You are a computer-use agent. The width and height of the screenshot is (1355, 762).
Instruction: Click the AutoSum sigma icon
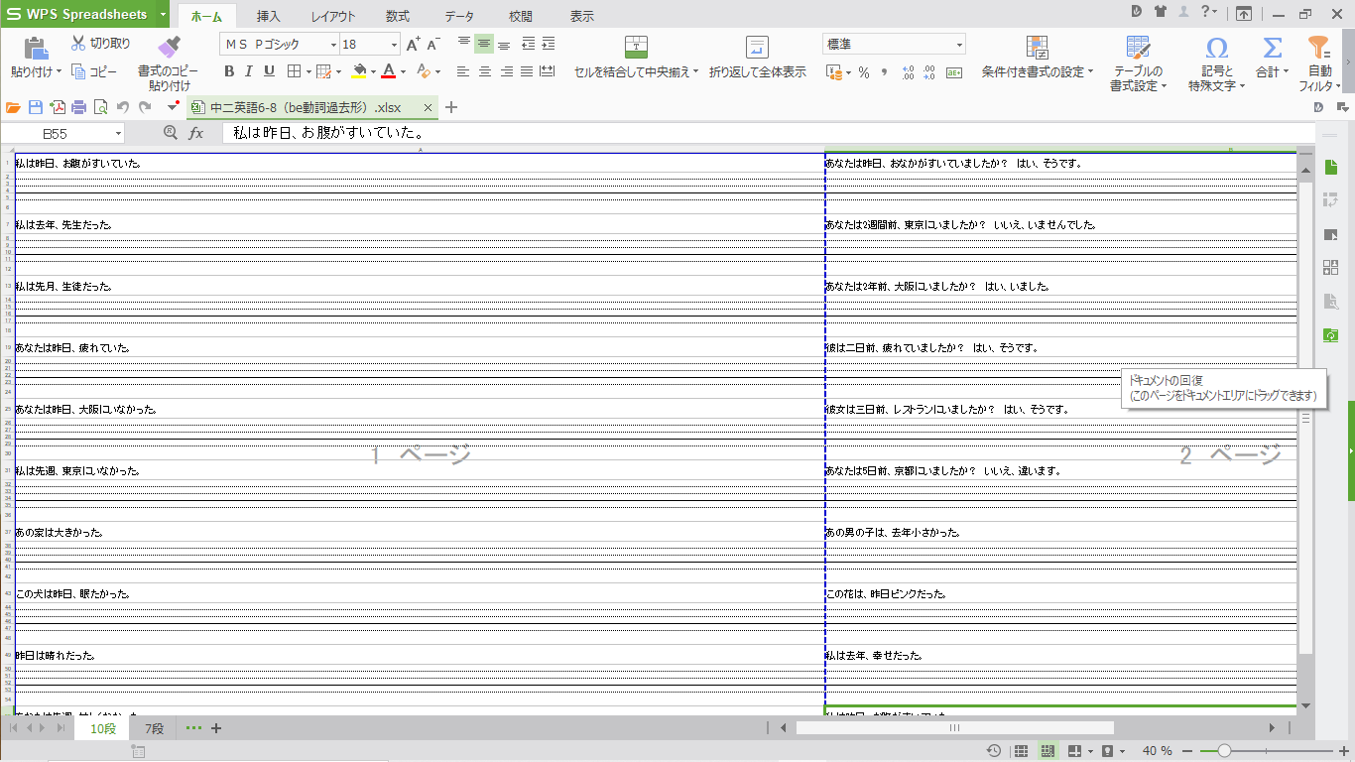(x=1273, y=48)
